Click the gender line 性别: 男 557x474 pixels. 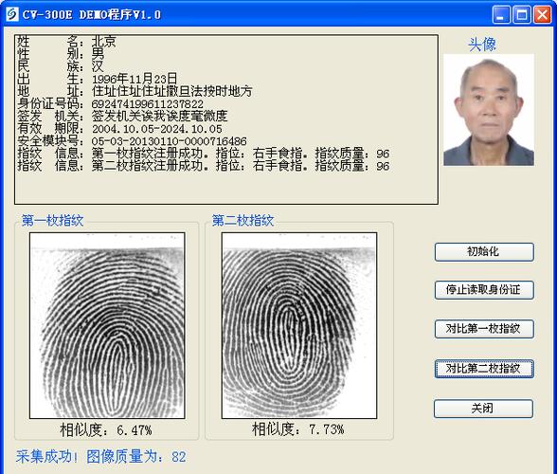[61, 54]
